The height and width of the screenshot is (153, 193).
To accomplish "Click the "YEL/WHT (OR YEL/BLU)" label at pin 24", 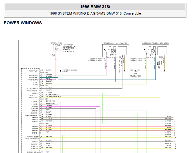I will pyautogui.click(x=53, y=97).
